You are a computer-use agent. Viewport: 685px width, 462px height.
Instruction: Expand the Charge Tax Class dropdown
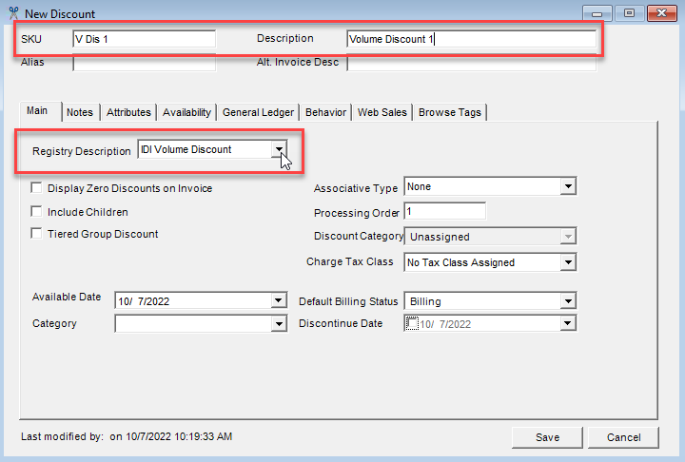coord(568,262)
